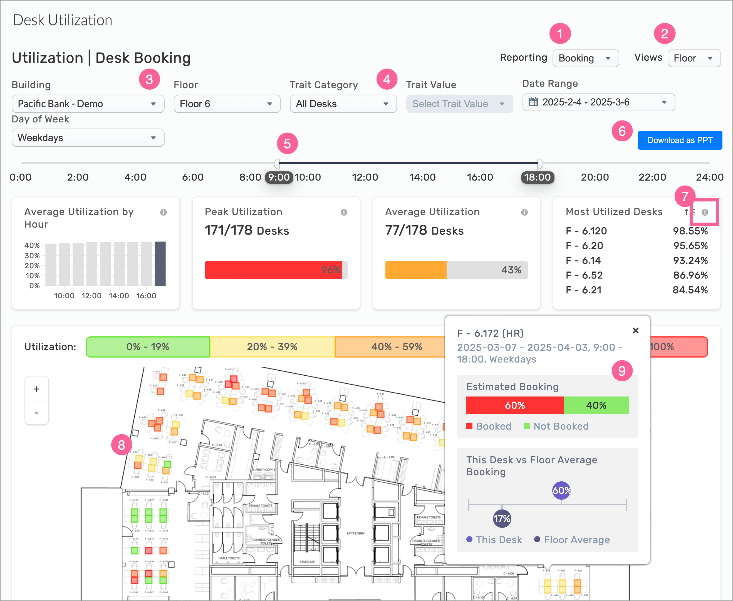
Task: Expand the Building Pacific Bank - Demo dropdown
Action: 88,104
